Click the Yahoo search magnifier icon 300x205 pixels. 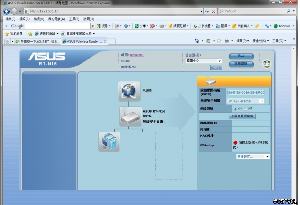point(289,11)
